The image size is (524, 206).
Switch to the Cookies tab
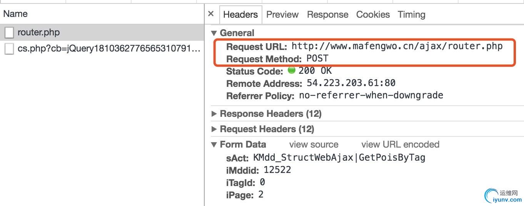click(373, 15)
